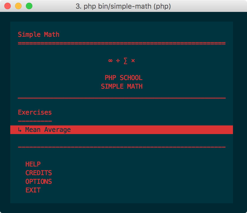Open the CREDITS menu item
The image size is (247, 213).
pos(39,173)
